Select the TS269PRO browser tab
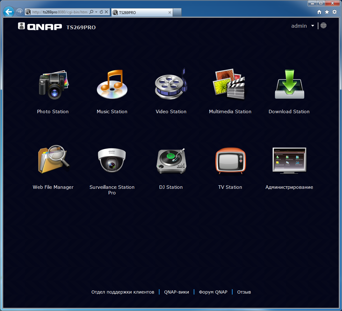This screenshot has width=342, height=311. (142, 12)
